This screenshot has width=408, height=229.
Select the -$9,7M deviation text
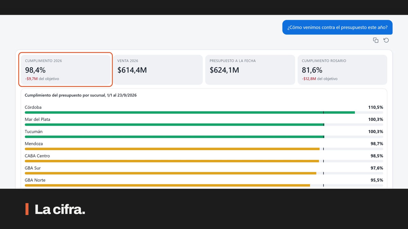pos(31,79)
